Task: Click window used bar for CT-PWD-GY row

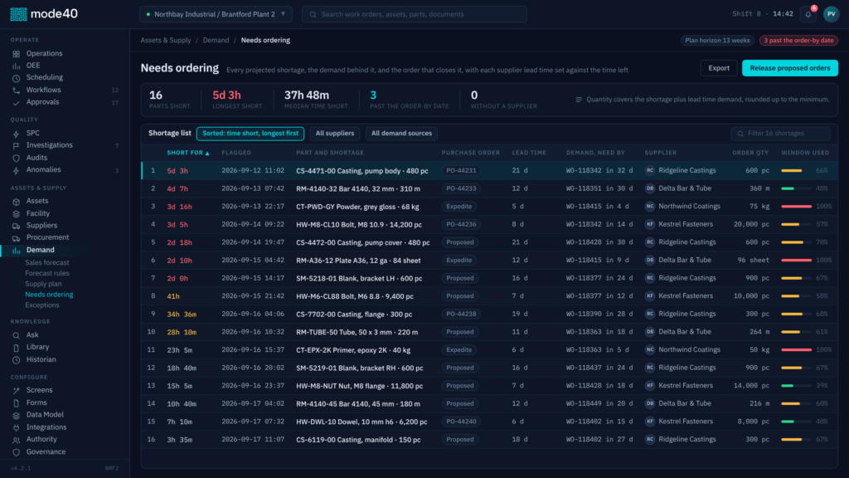Action: click(x=796, y=207)
